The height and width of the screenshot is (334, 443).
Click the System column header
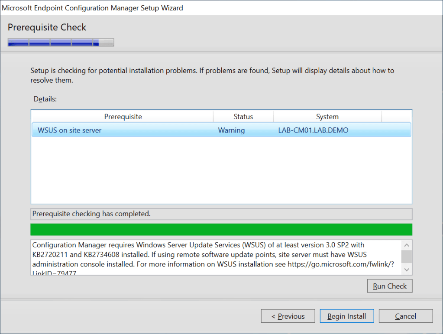coord(327,117)
